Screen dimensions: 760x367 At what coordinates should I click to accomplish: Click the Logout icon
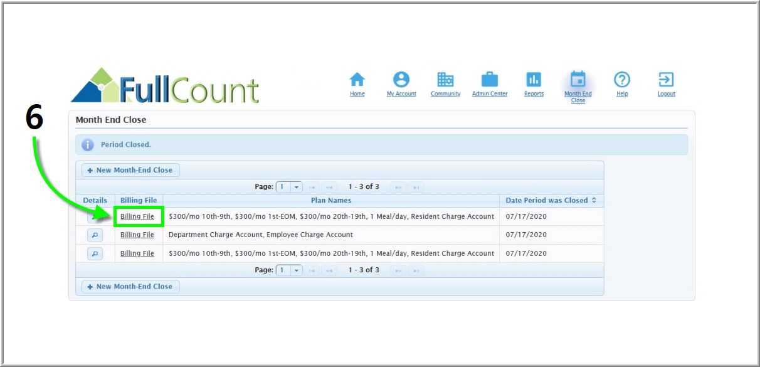point(666,80)
